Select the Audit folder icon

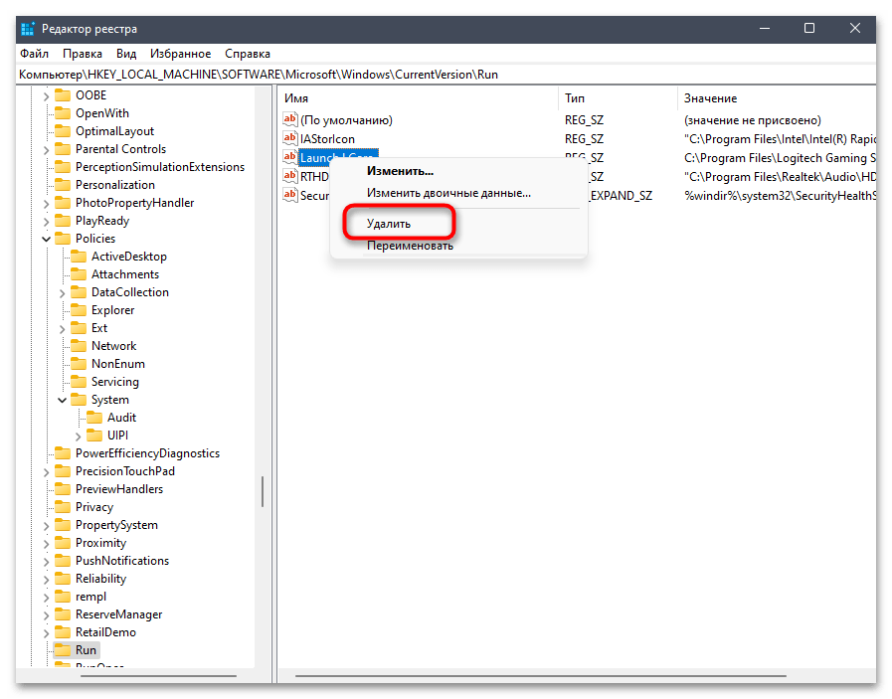point(93,418)
